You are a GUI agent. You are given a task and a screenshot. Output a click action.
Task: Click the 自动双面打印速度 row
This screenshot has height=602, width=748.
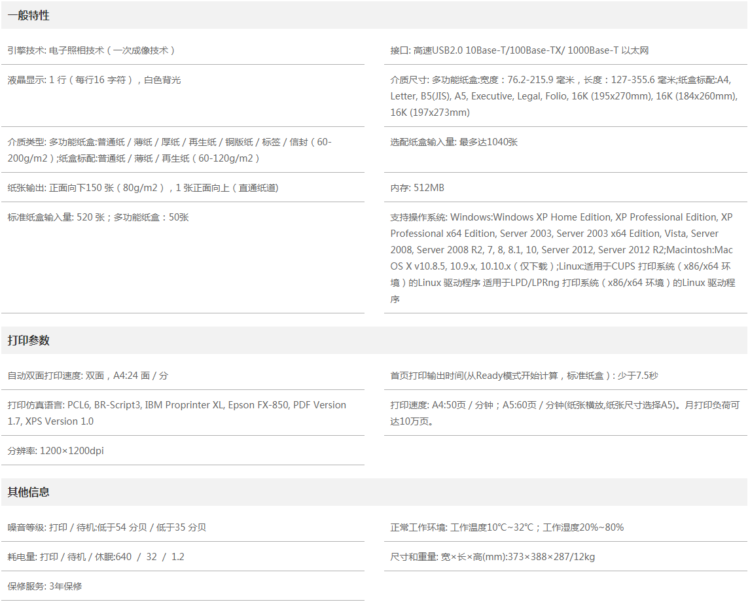(x=88, y=376)
